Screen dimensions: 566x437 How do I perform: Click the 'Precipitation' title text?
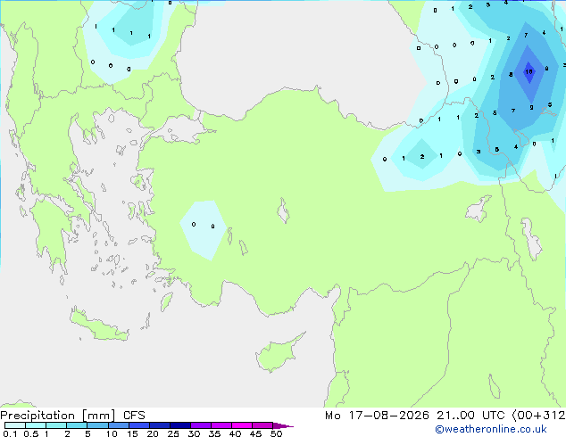(x=37, y=416)
